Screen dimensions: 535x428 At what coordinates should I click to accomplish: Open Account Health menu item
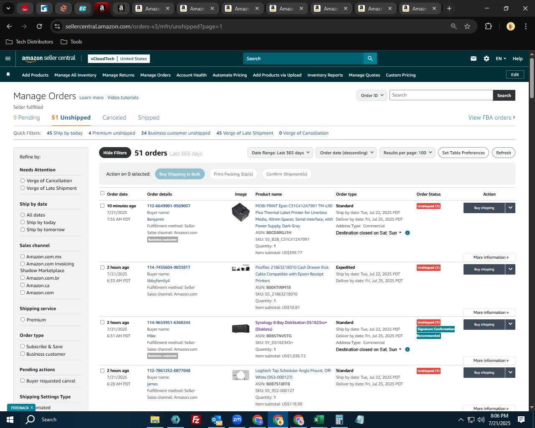coord(191,75)
